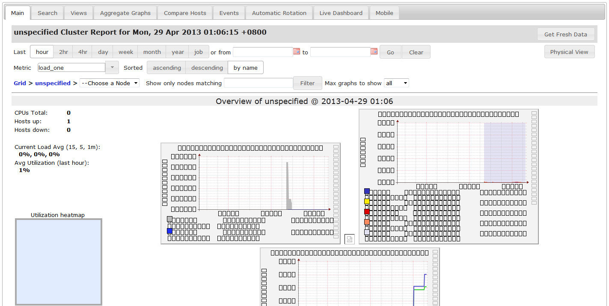Enable ascending metric sorting
609x306 pixels.
166,67
